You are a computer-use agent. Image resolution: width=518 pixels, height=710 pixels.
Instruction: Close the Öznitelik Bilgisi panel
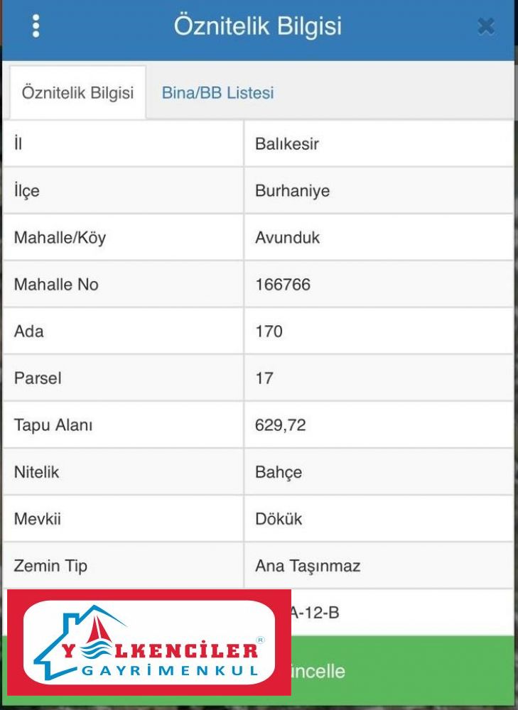(x=486, y=27)
